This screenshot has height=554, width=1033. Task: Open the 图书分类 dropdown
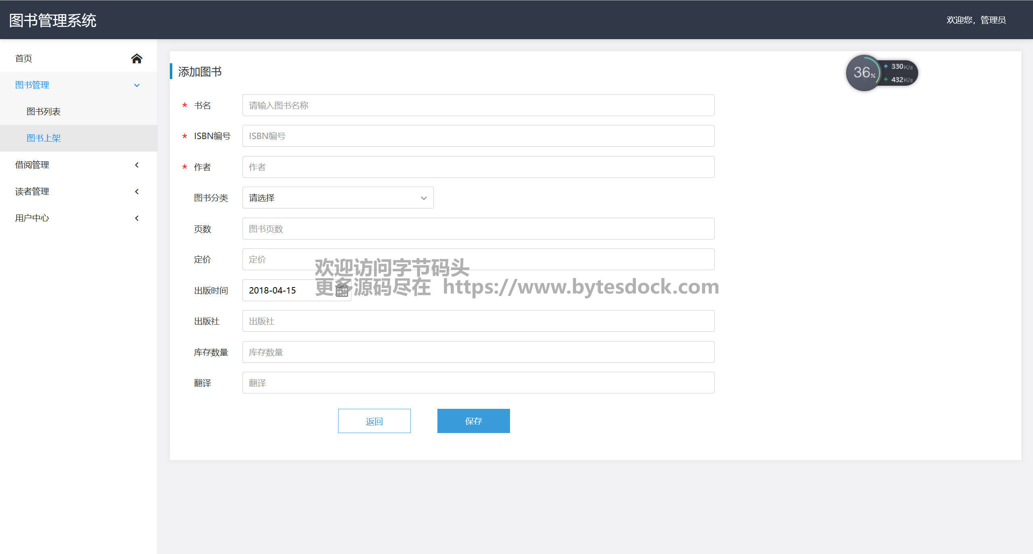click(338, 198)
